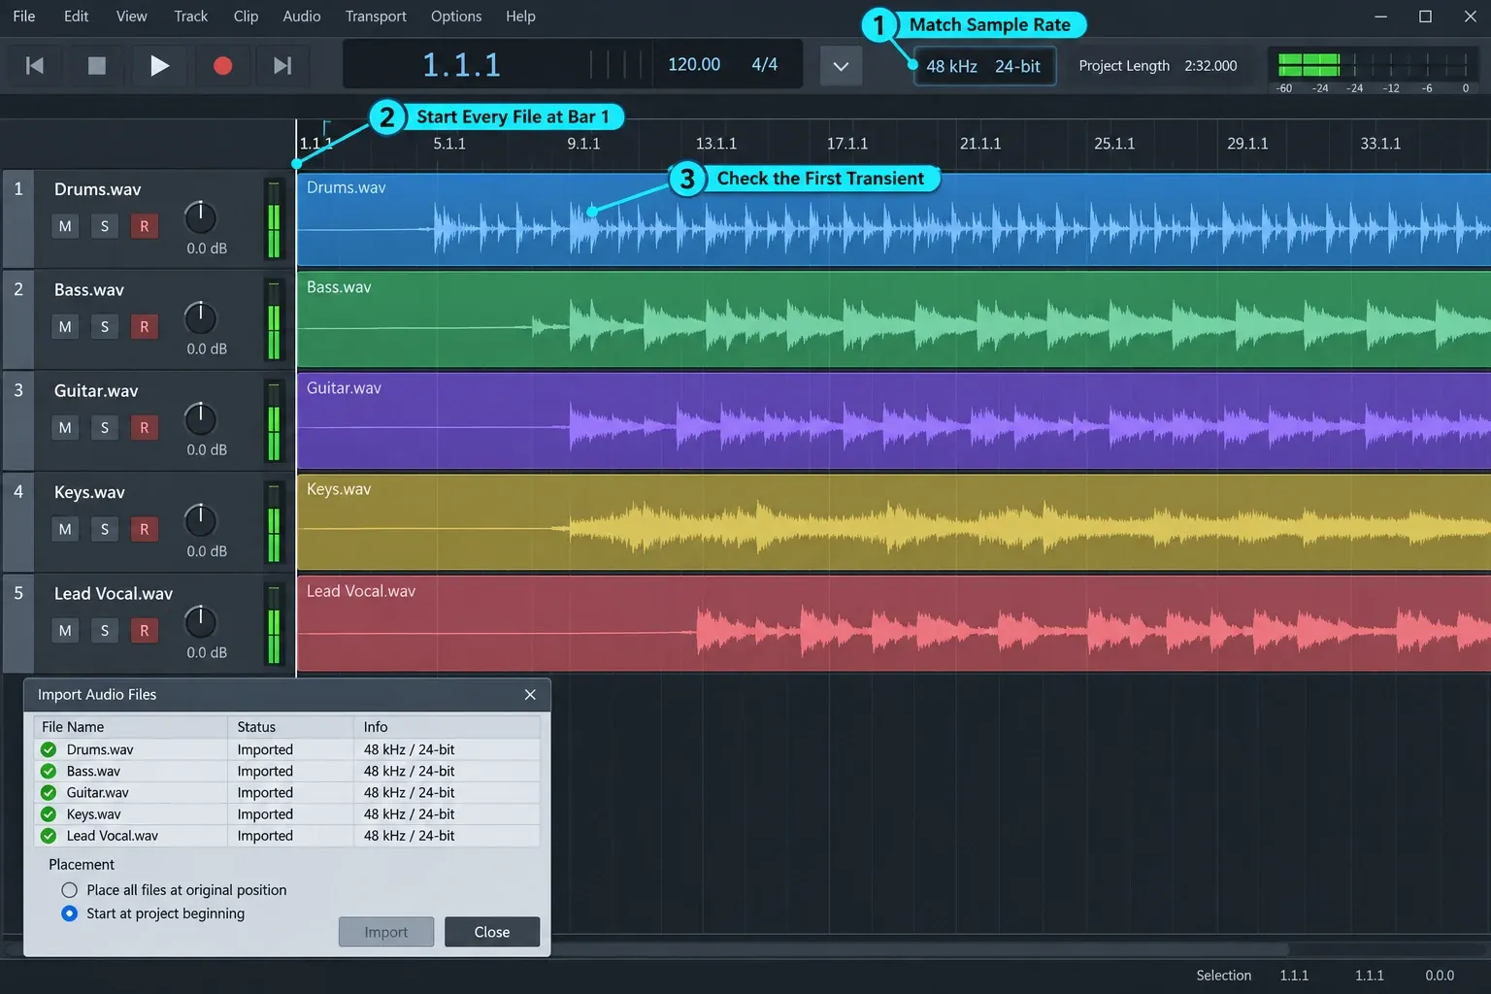The width and height of the screenshot is (1491, 994).
Task: Select the Keys.wav audio clip
Action: point(893,522)
